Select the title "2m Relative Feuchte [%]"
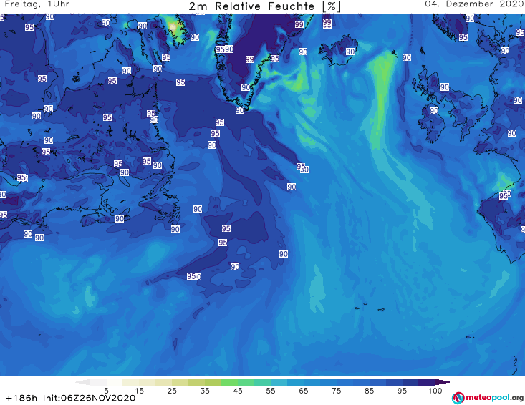The width and height of the screenshot is (525, 405). pos(265,6)
